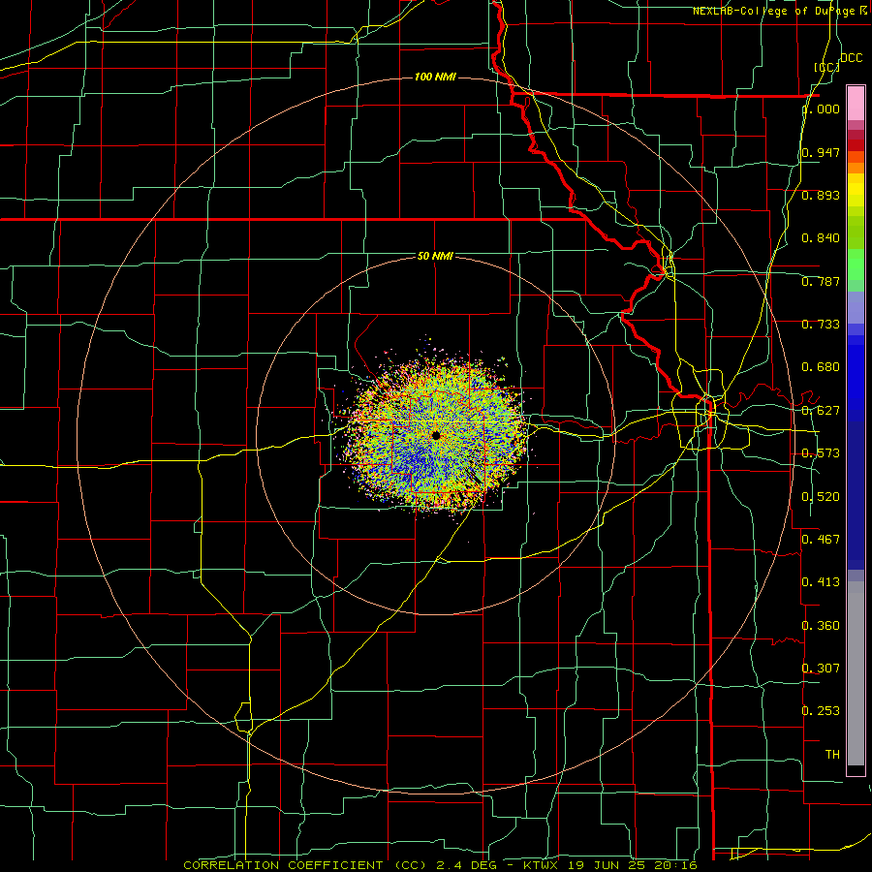The width and height of the screenshot is (872, 872).
Task: Click the pink top segment of the color bar
Action: [856, 103]
